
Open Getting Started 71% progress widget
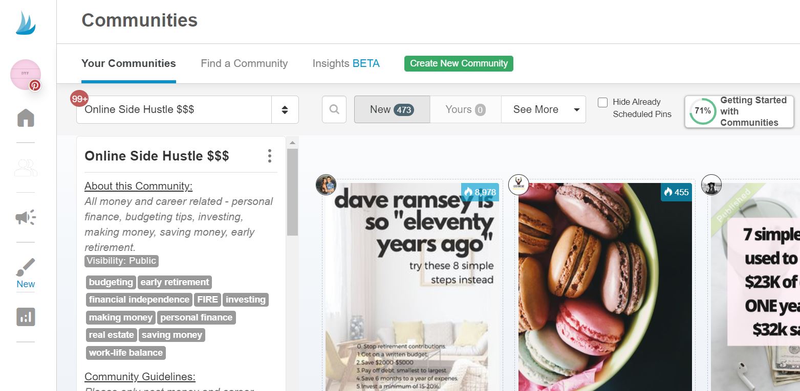point(739,111)
